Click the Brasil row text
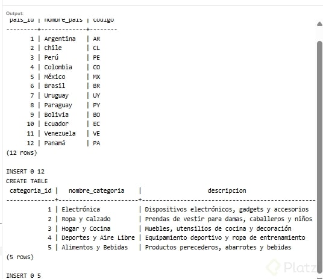The height and width of the screenshot is (279, 323). (55, 86)
